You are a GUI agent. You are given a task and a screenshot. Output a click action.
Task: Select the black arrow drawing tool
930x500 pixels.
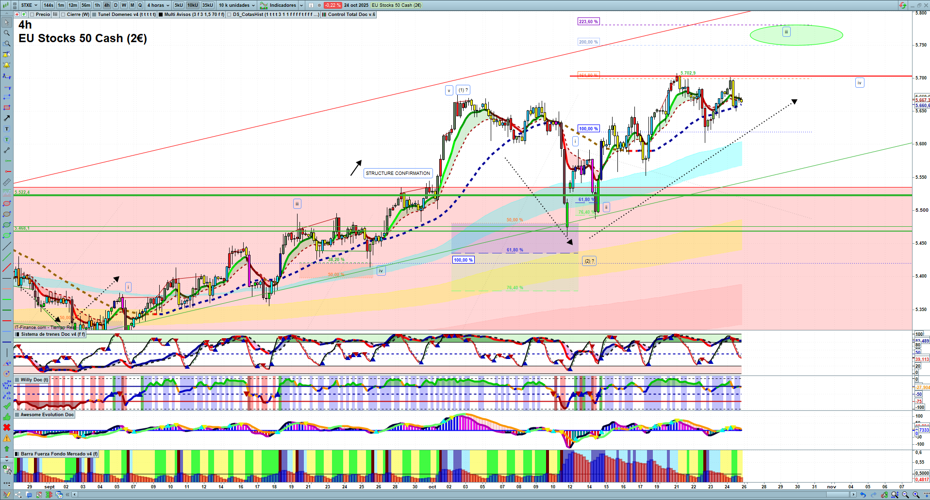pos(7,118)
